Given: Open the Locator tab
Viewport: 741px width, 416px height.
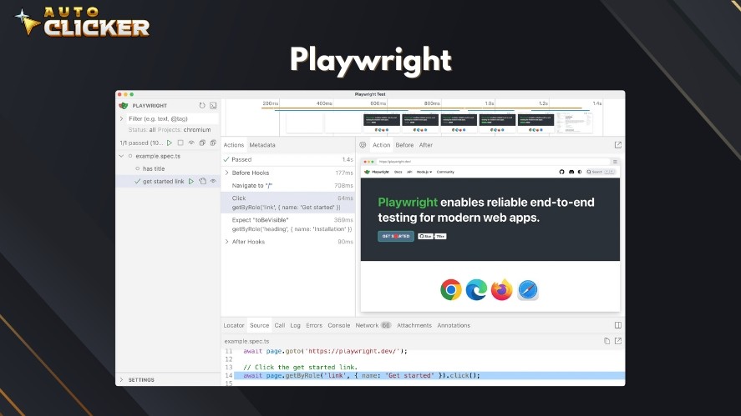Looking at the screenshot, I should pos(233,325).
